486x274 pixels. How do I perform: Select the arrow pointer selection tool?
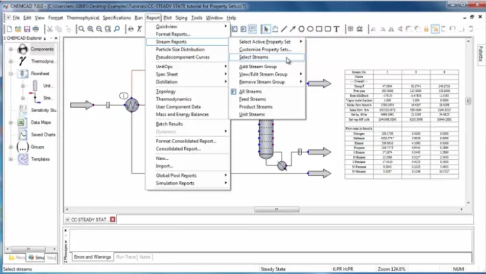[x=266, y=29]
